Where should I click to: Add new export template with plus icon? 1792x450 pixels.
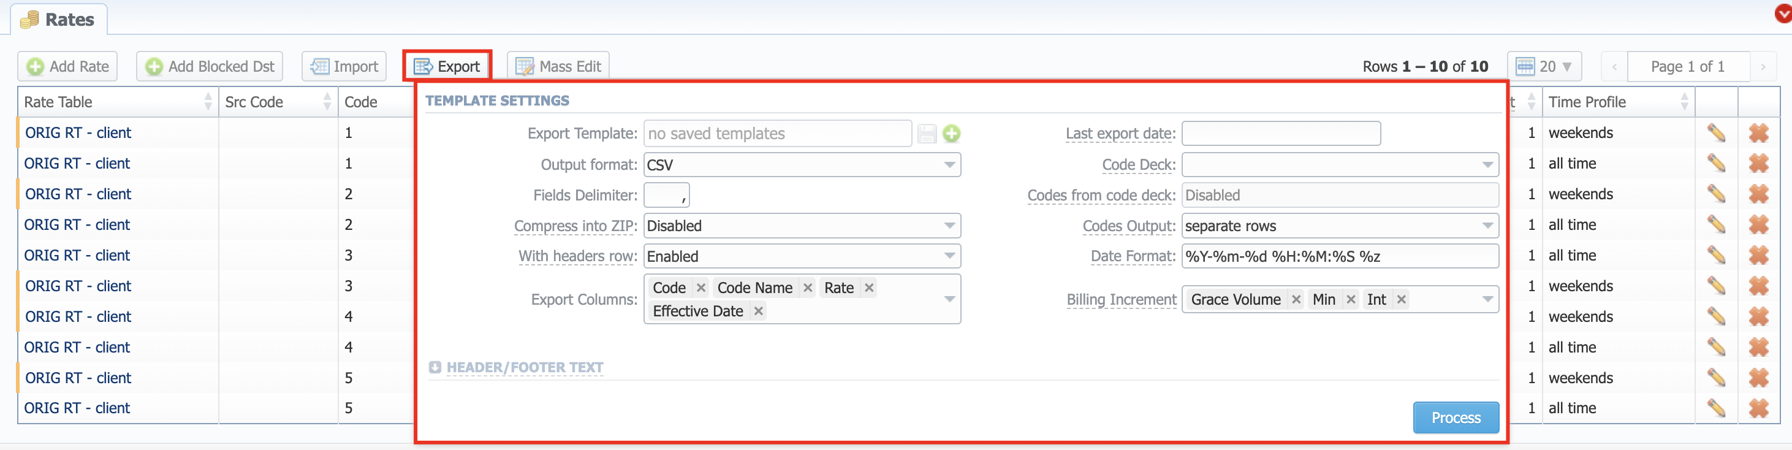click(952, 134)
